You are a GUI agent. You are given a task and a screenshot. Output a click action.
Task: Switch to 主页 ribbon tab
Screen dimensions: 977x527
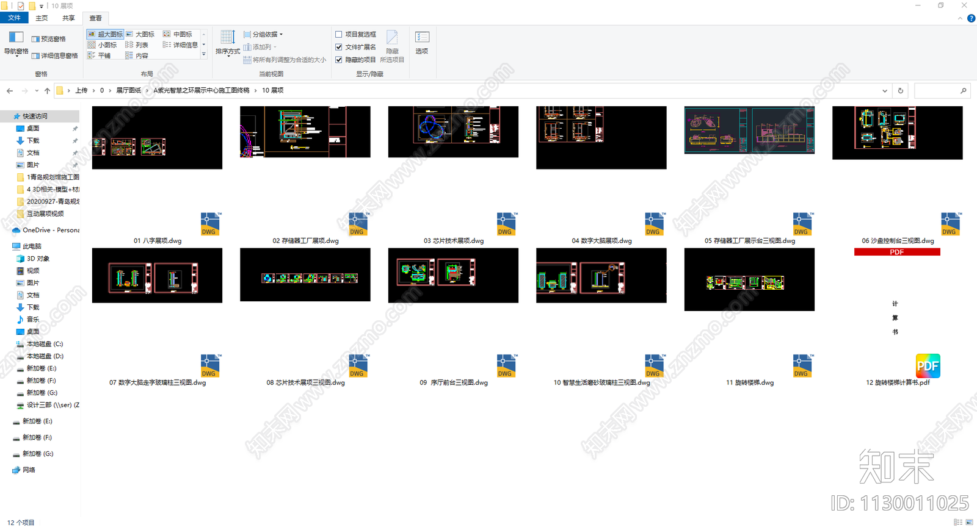coord(42,18)
